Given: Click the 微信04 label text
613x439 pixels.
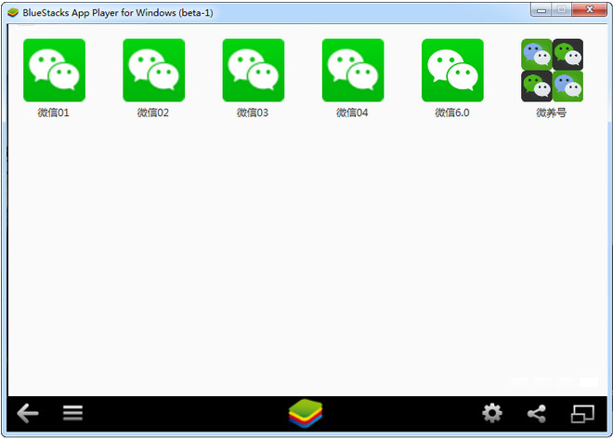Looking at the screenshot, I should pos(352,113).
